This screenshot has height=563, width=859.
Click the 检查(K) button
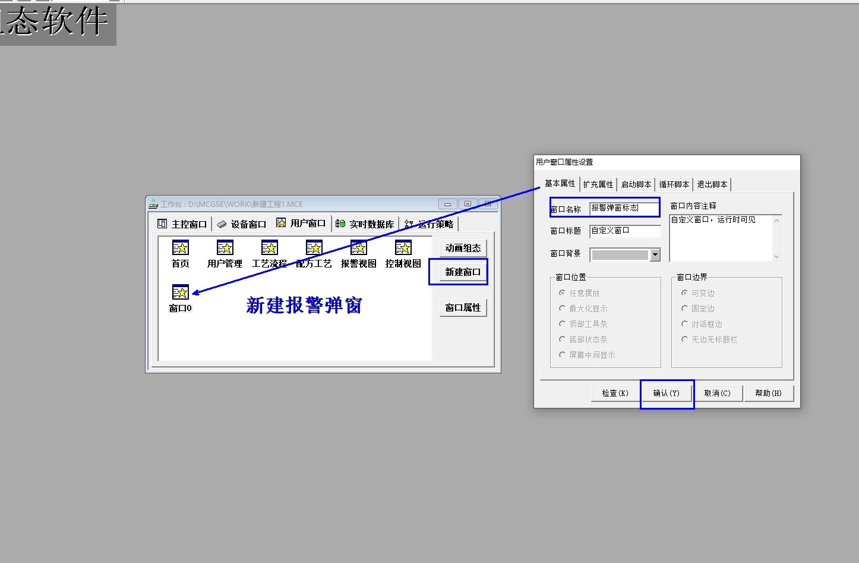614,393
